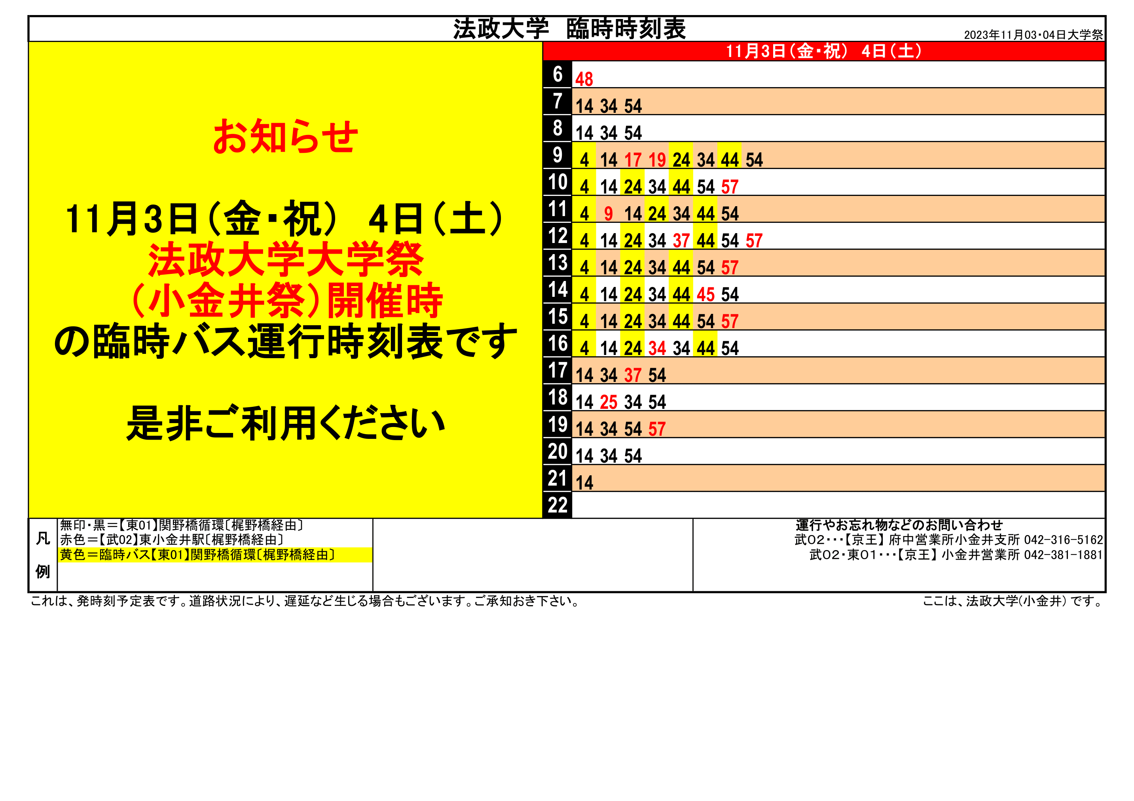Click the red 48 in hour 6 row
The height and width of the screenshot is (801, 1134).
(584, 79)
